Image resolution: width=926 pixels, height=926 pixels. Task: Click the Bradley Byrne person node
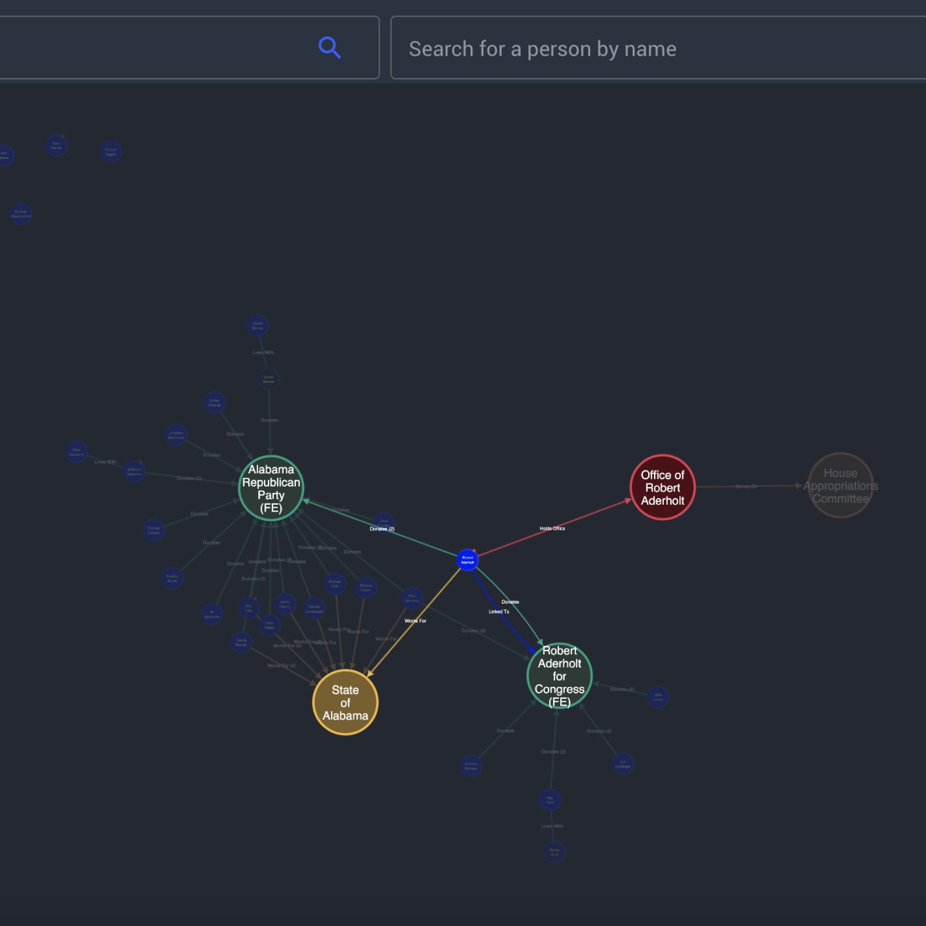pyautogui.click(x=172, y=578)
